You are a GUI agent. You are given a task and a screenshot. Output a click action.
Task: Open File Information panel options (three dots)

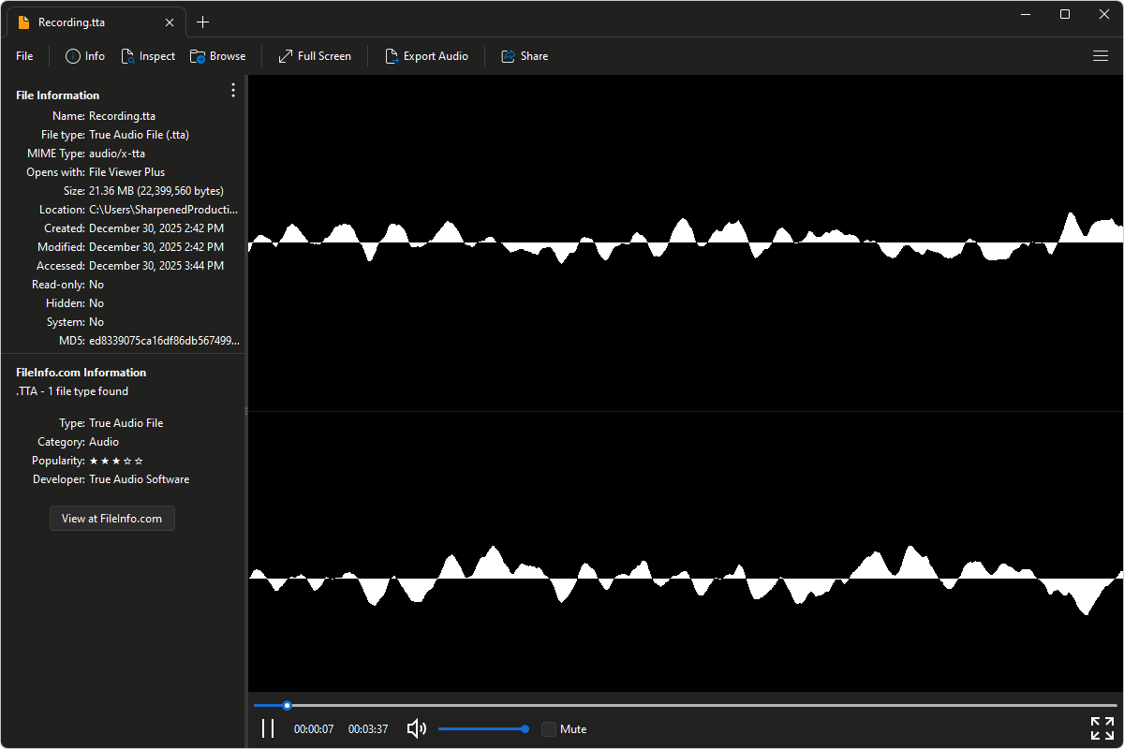tap(233, 90)
